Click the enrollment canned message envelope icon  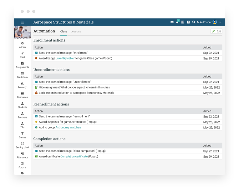(36, 53)
